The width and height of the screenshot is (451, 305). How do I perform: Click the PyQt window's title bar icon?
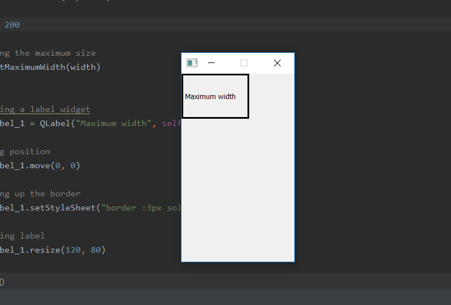pos(192,63)
